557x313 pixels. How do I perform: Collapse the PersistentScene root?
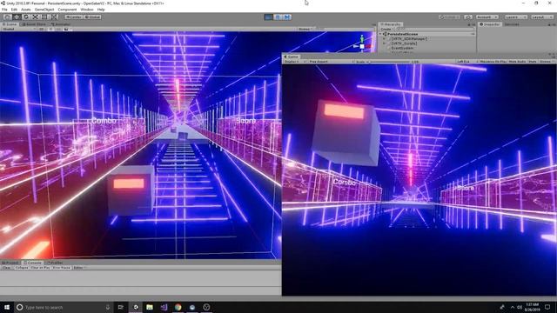click(381, 34)
